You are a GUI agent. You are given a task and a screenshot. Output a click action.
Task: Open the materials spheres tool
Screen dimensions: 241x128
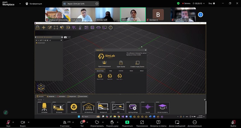click(62, 27)
